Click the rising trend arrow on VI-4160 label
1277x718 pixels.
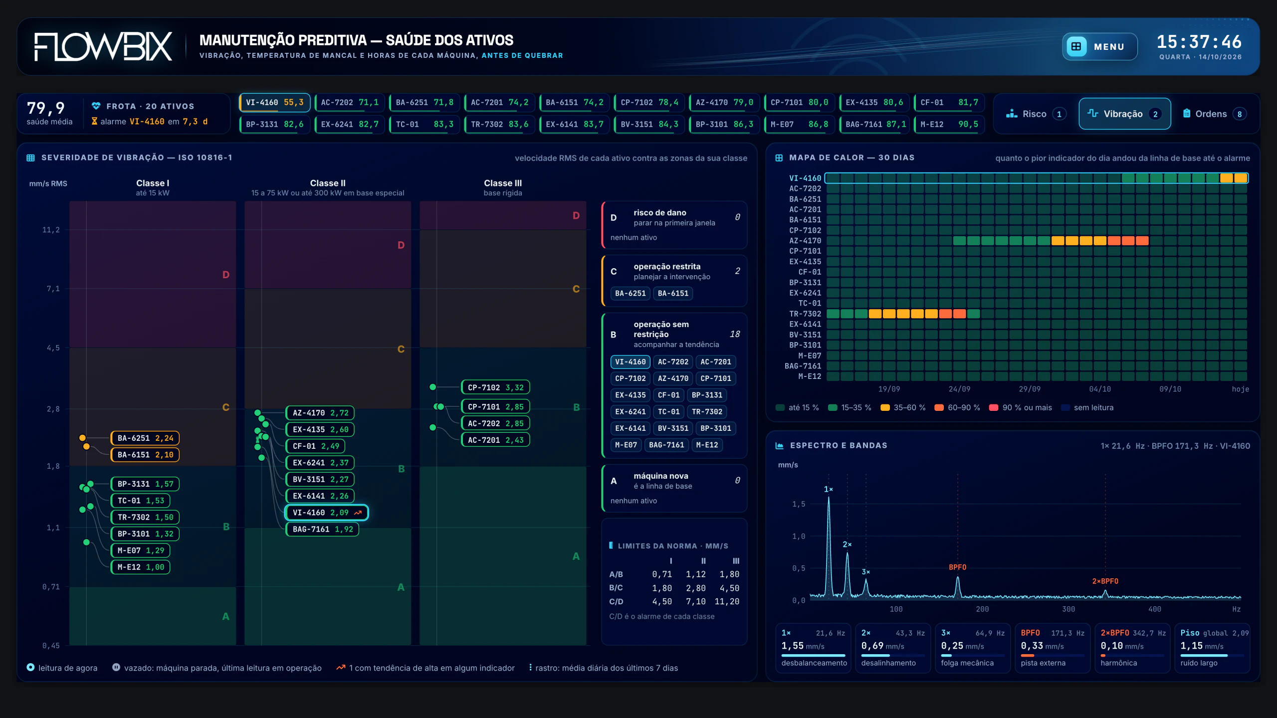358,513
